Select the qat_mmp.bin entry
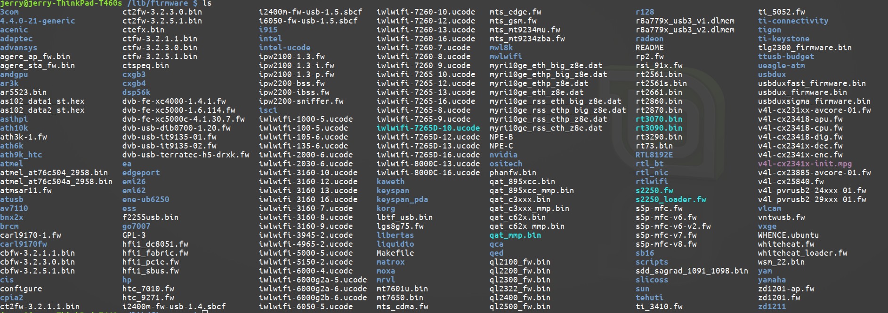 point(515,235)
